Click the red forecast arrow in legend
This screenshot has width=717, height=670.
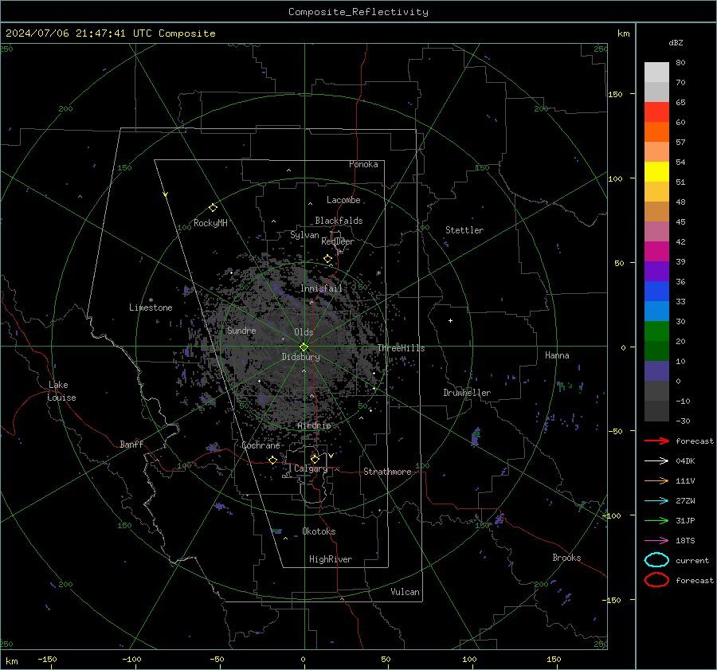pos(656,441)
